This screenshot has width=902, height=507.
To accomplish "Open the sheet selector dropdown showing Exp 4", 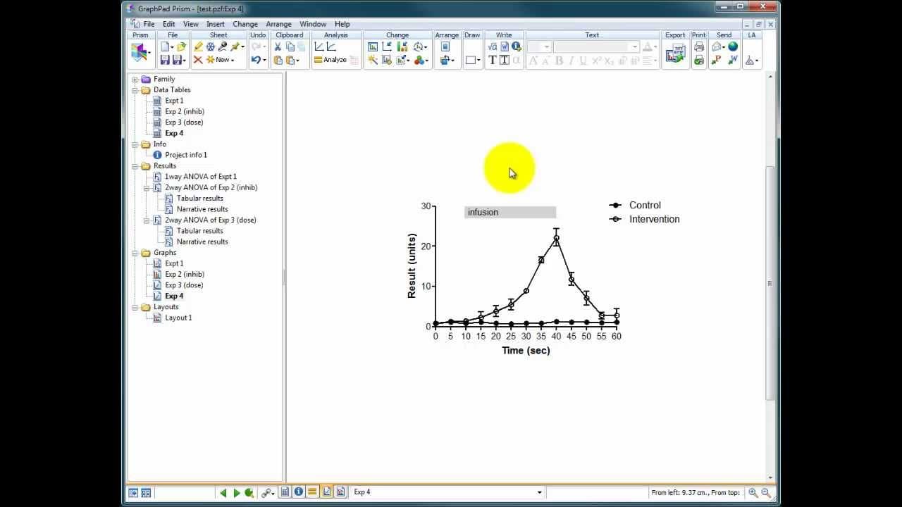I will coord(540,492).
